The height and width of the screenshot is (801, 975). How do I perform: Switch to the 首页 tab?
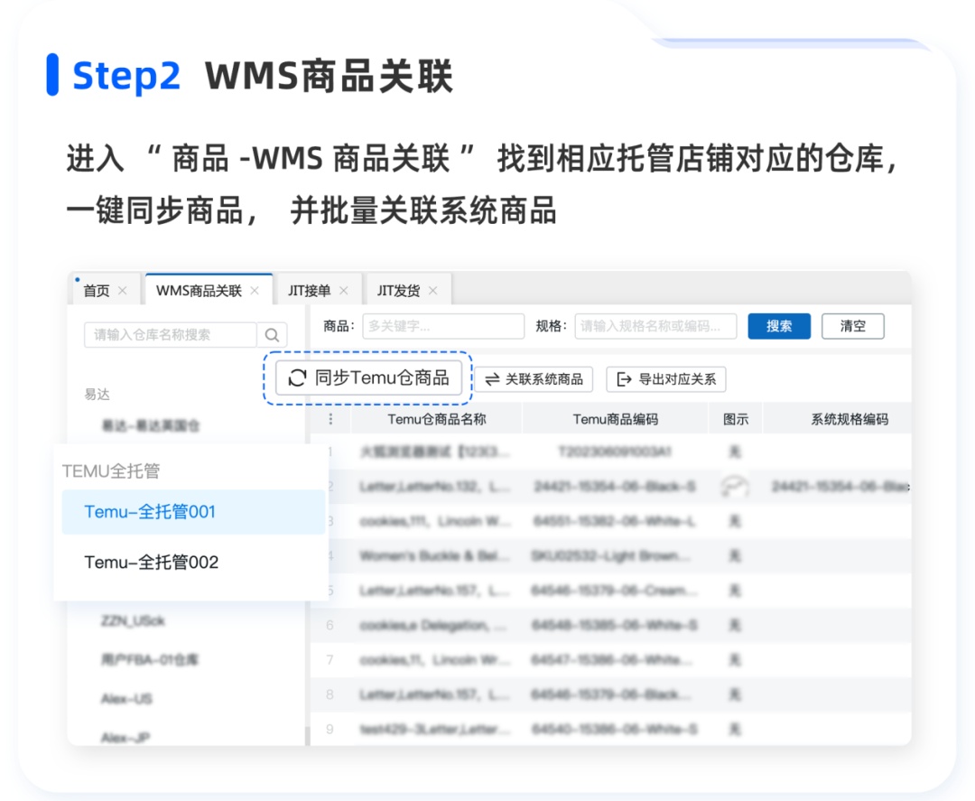(x=97, y=291)
